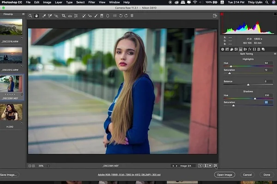Open the Layer menu

click(59, 2)
